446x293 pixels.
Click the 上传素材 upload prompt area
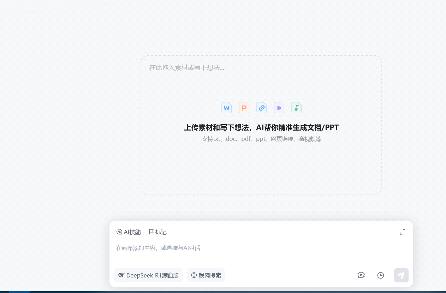click(261, 127)
